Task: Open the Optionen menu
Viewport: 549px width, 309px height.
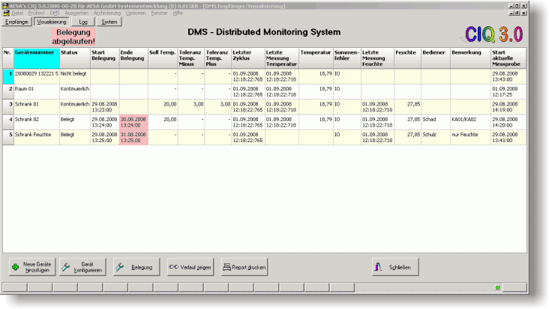Action: [136, 13]
